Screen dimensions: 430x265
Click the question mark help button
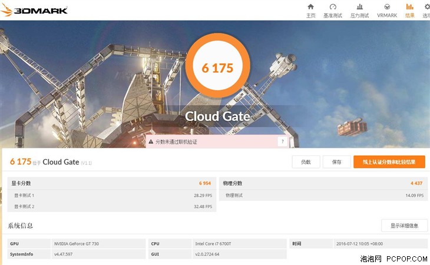[283, 142]
